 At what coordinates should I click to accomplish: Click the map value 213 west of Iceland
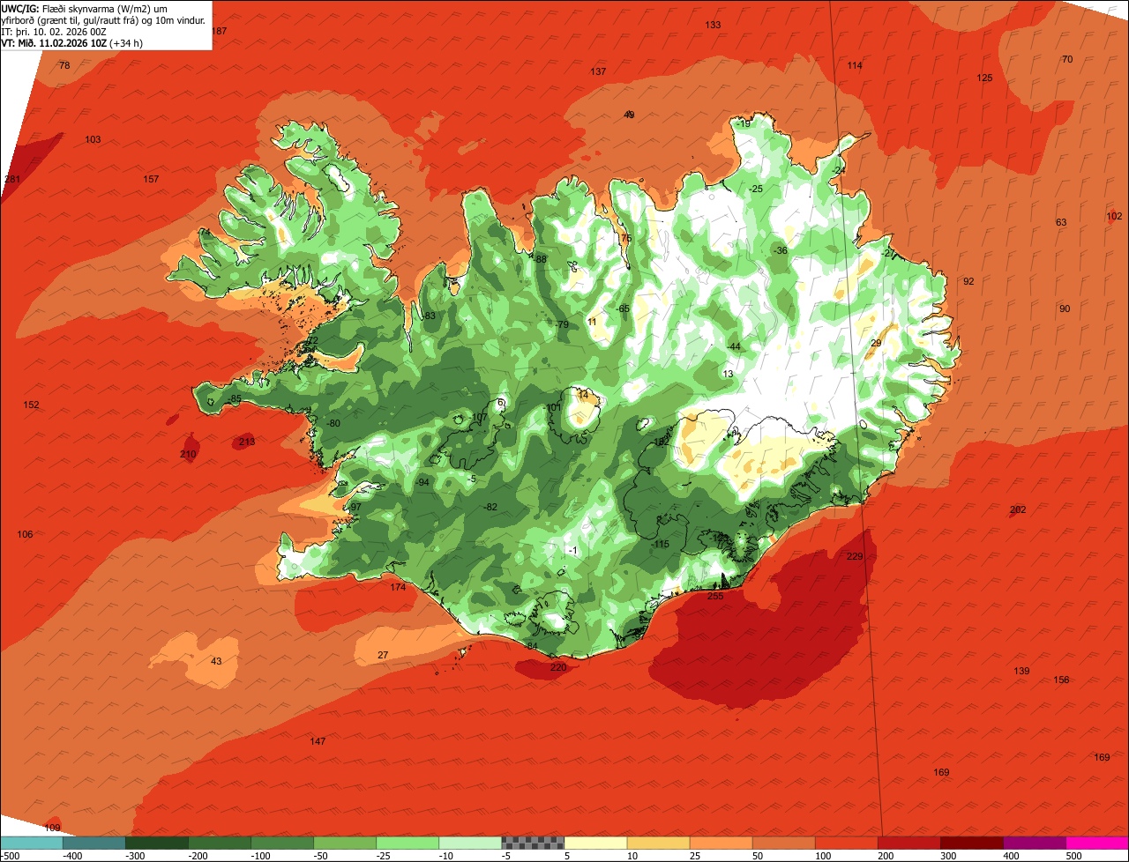[x=247, y=442]
